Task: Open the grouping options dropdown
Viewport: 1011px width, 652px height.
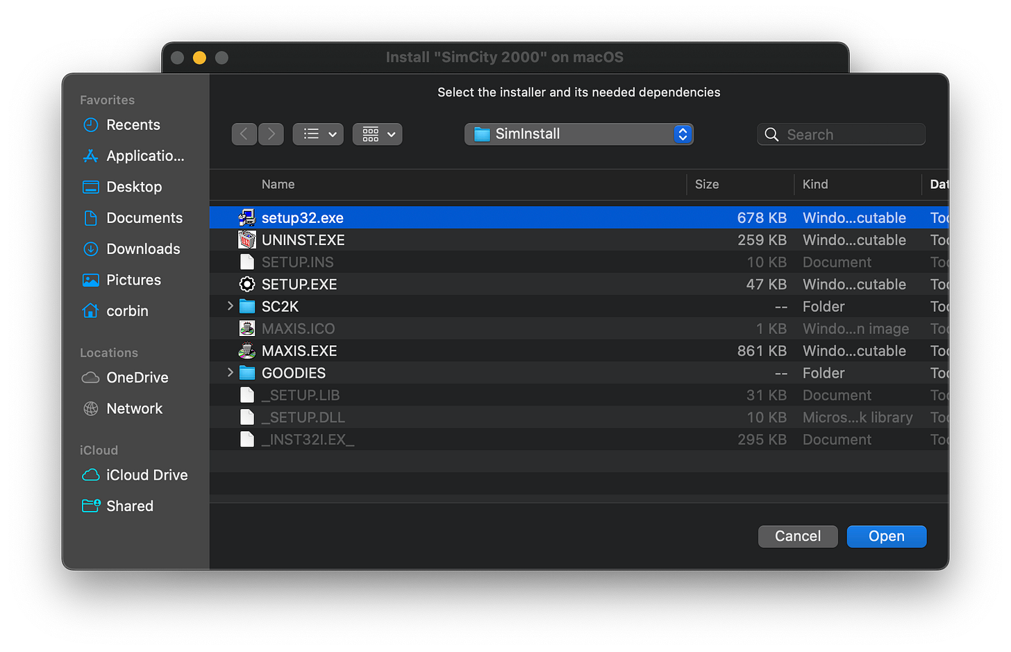Action: (378, 134)
